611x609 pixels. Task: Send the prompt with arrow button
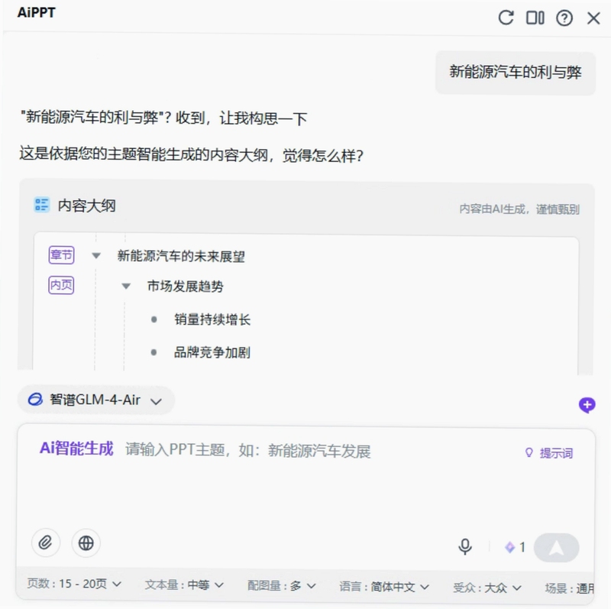pos(557,548)
